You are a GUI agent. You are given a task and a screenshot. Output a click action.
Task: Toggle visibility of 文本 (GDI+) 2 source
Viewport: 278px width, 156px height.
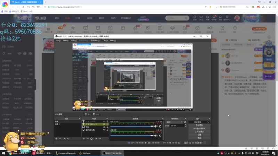(104, 124)
